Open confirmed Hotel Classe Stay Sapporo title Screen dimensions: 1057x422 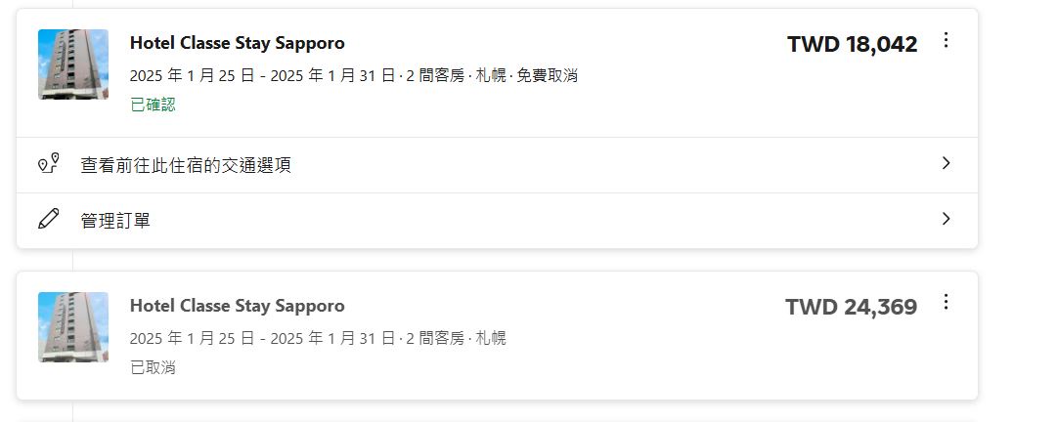[237, 43]
